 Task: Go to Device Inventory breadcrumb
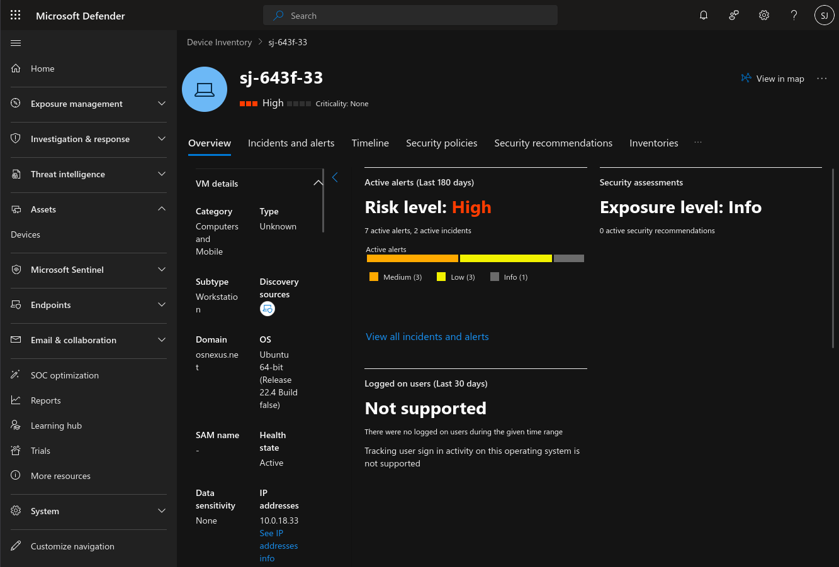tap(219, 42)
